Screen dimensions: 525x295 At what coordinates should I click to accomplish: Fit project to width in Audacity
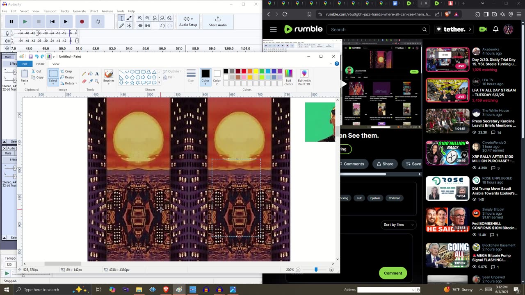pyautogui.click(x=162, y=18)
